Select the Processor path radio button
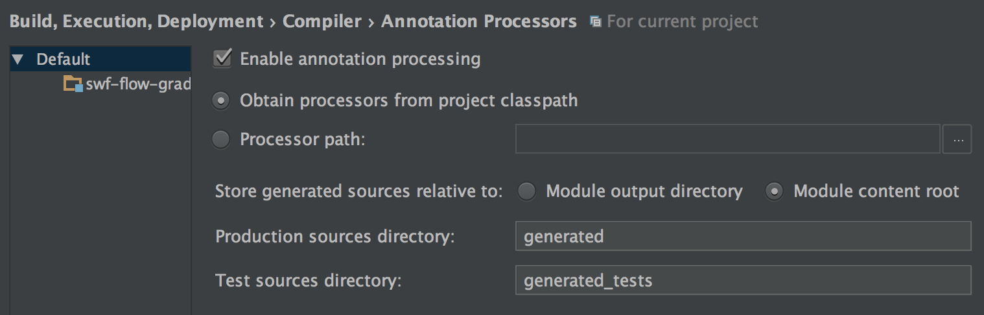 [221, 139]
